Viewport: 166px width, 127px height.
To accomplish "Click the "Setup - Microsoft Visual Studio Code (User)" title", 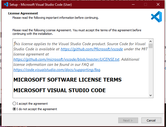I will (x=41, y=5).
